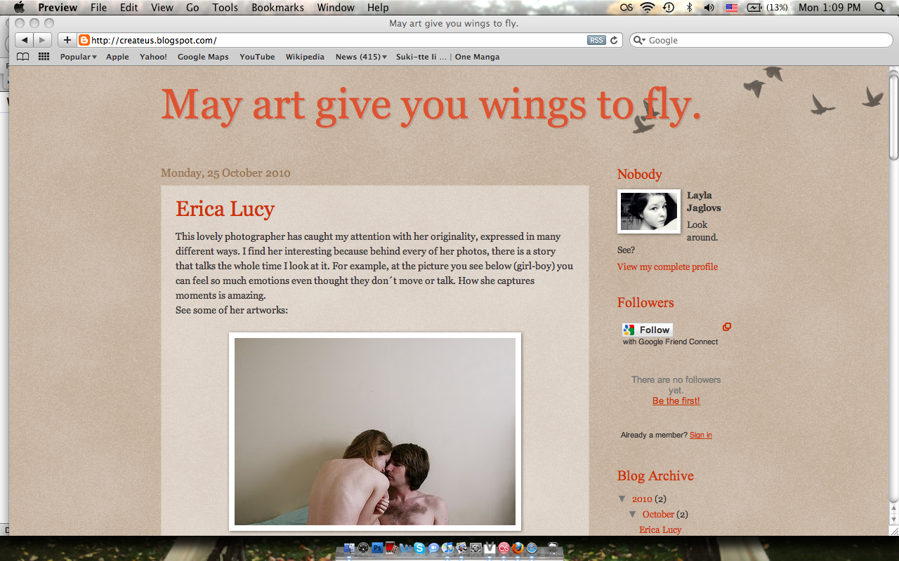This screenshot has height=561, width=899.
Task: Click the Follow button
Action: click(x=648, y=330)
